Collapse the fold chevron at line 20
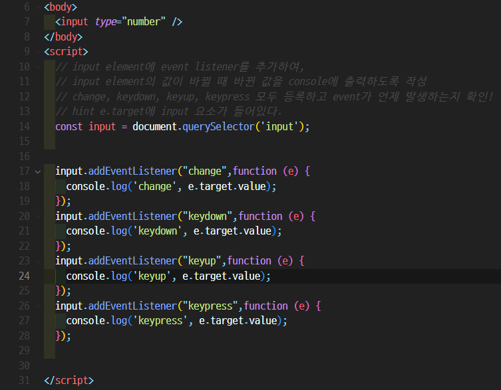The height and width of the screenshot is (390, 501). [x=38, y=217]
